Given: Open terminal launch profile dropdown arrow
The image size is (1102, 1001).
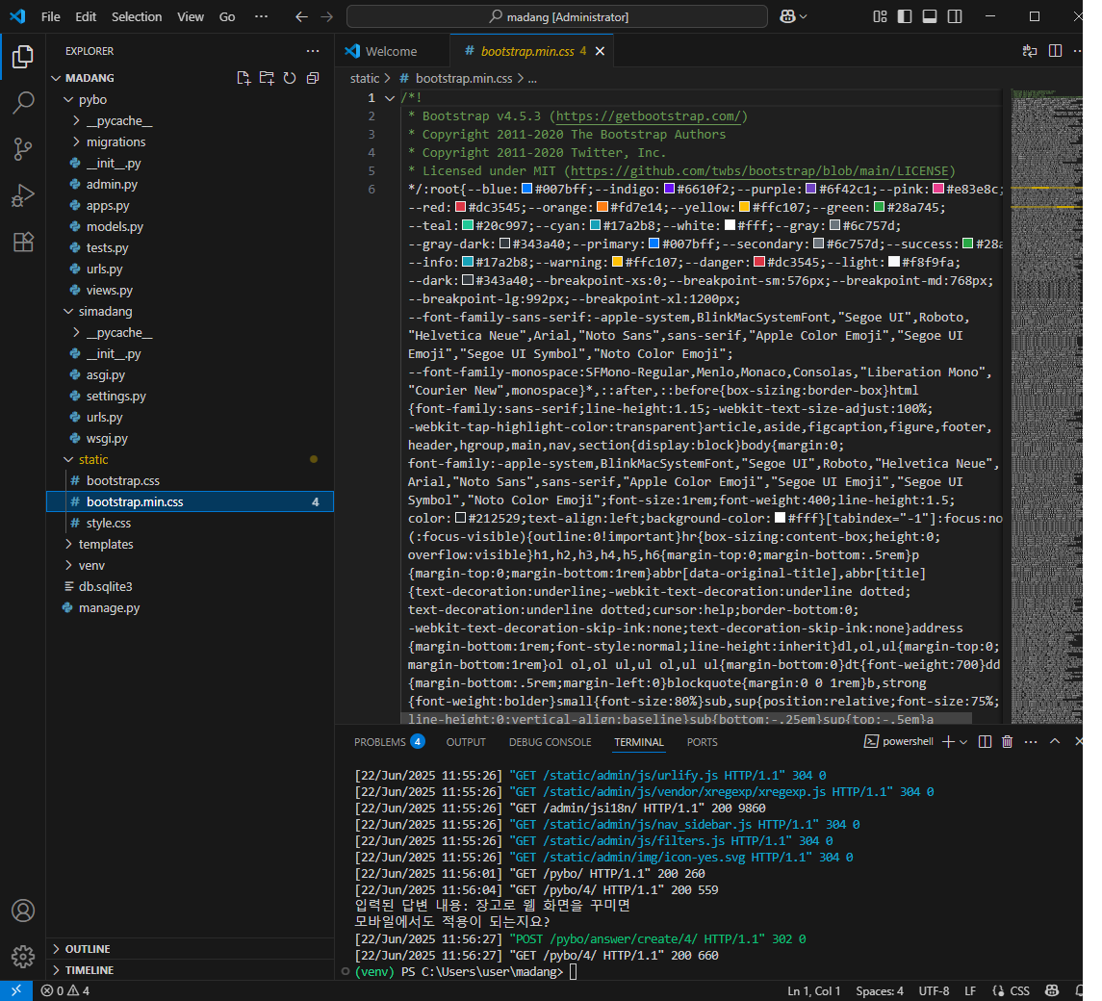Looking at the screenshot, I should (963, 742).
